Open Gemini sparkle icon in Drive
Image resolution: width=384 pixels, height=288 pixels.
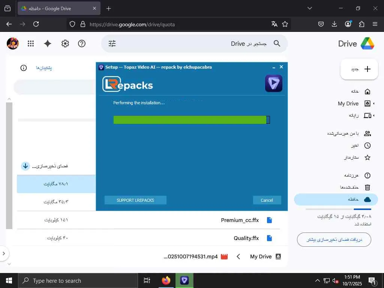(48, 43)
